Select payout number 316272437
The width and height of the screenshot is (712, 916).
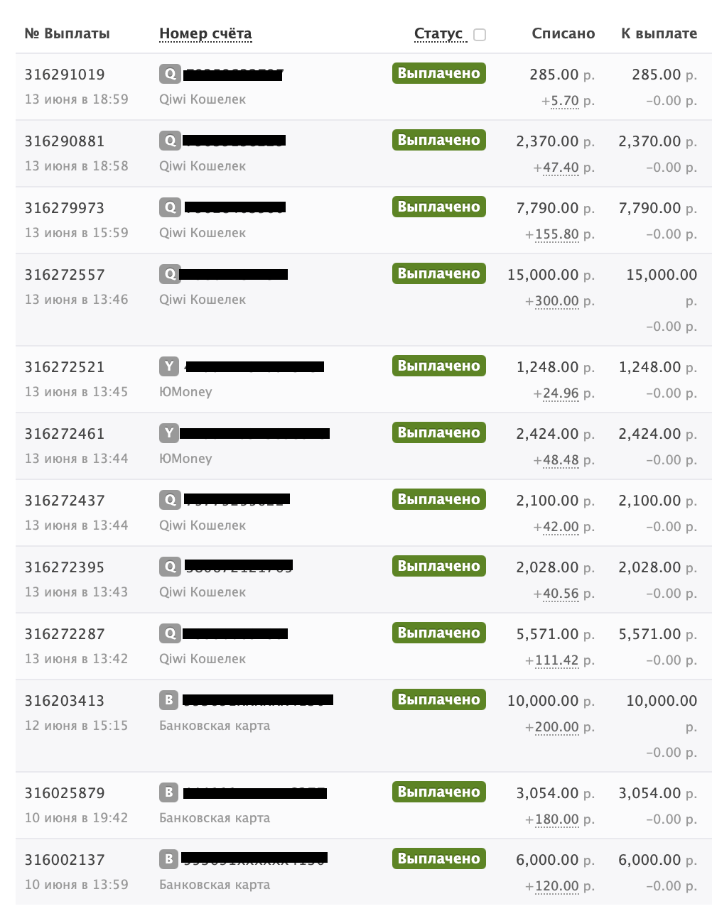click(x=65, y=501)
